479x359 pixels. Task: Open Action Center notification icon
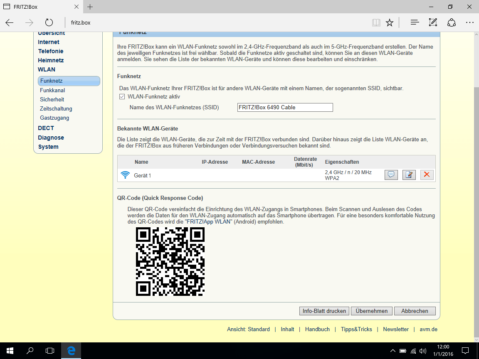pyautogui.click(x=465, y=351)
